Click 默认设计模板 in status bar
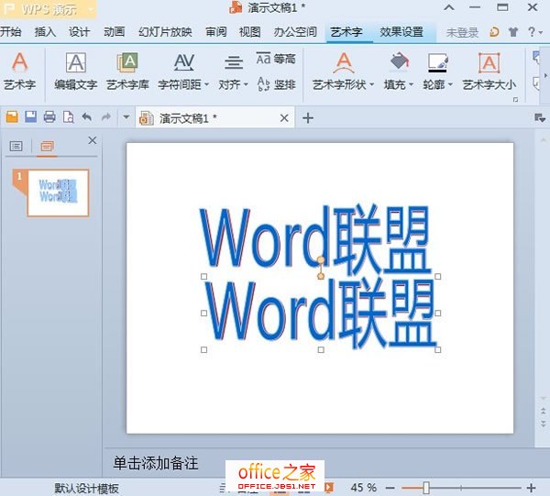 (x=87, y=489)
